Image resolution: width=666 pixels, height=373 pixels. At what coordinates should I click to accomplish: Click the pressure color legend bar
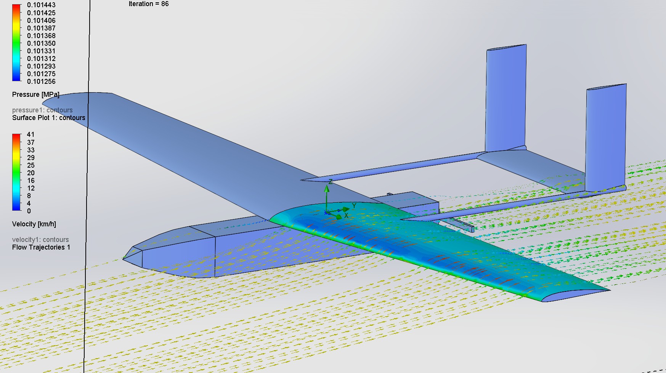[x=16, y=43]
